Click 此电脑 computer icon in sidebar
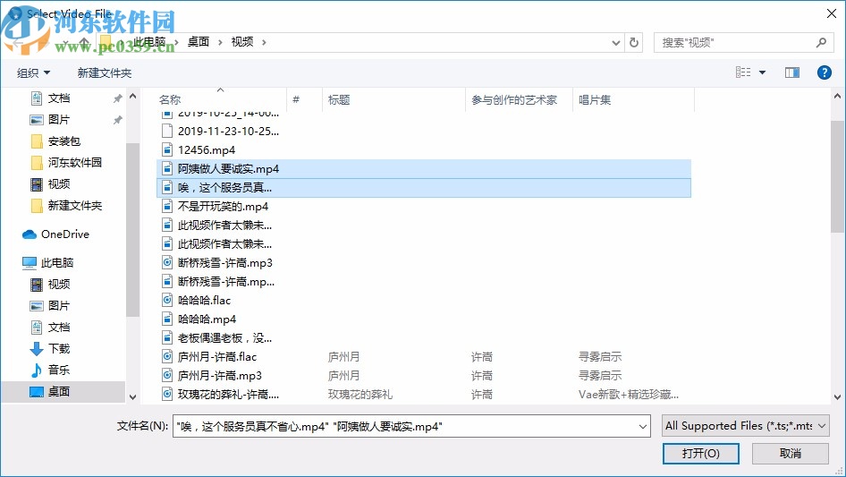The width and height of the screenshot is (846, 477). point(30,263)
